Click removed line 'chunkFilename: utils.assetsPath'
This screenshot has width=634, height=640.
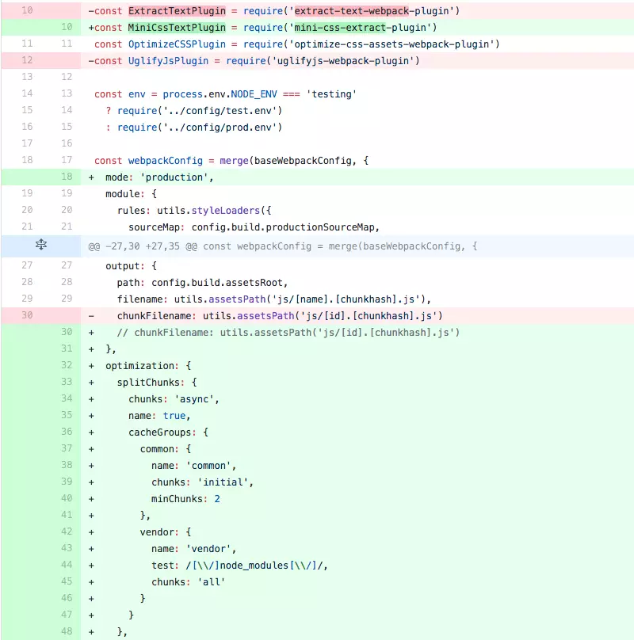(265, 316)
